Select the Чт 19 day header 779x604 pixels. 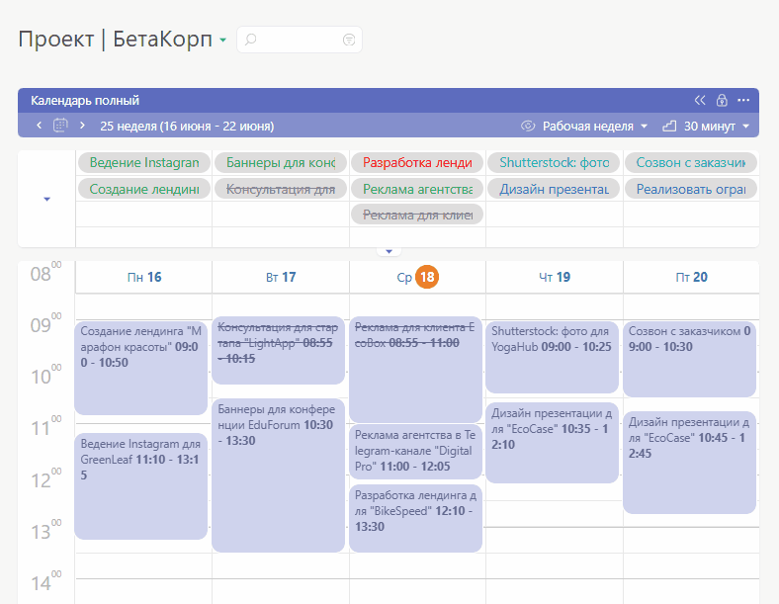coord(555,277)
